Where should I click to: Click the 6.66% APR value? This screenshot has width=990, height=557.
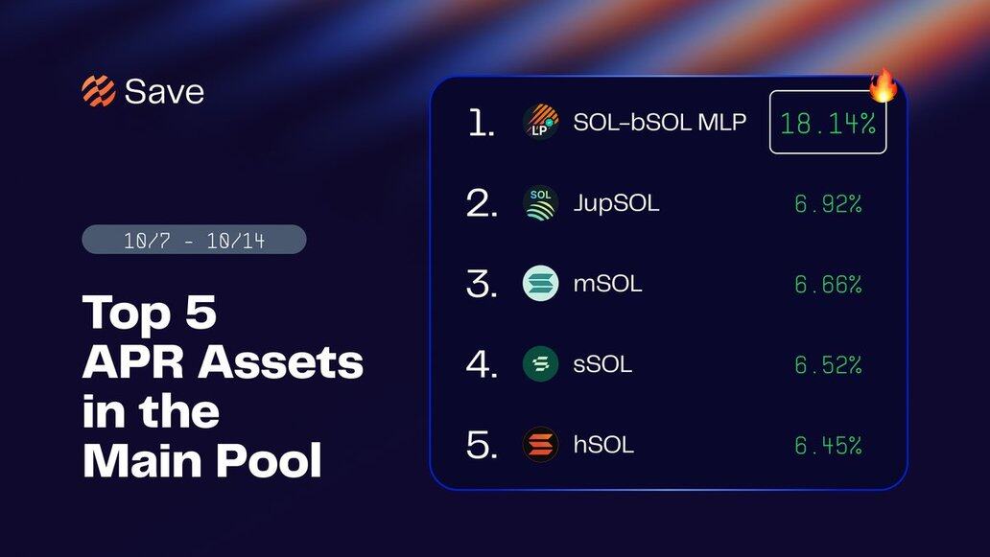pos(827,284)
